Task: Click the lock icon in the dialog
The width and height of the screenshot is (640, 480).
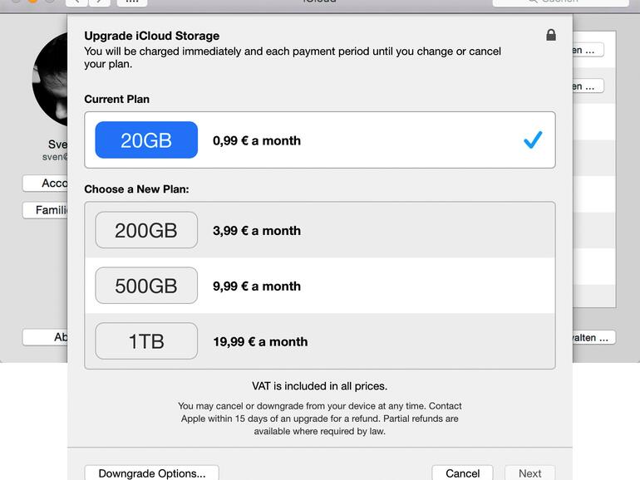Action: click(550, 35)
